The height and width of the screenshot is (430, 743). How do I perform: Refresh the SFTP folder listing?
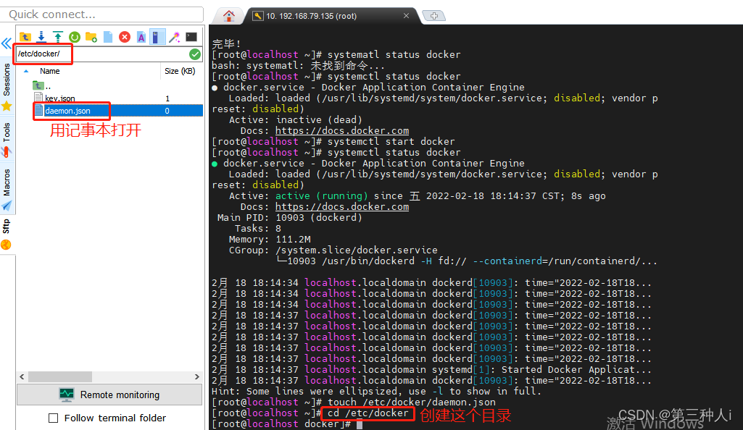pyautogui.click(x=75, y=37)
